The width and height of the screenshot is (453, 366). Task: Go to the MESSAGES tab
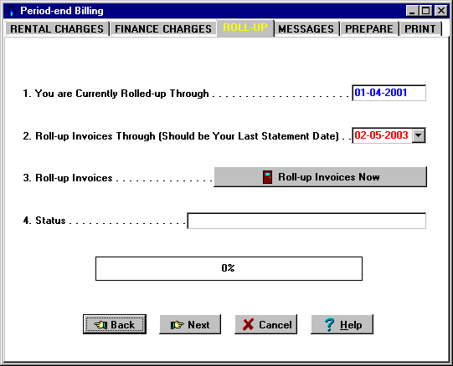[306, 29]
